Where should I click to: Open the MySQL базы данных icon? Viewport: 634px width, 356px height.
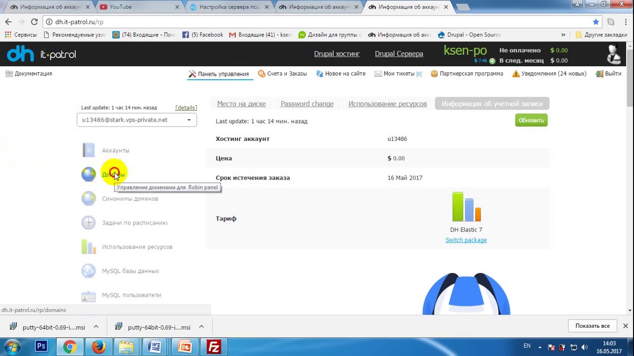click(89, 271)
